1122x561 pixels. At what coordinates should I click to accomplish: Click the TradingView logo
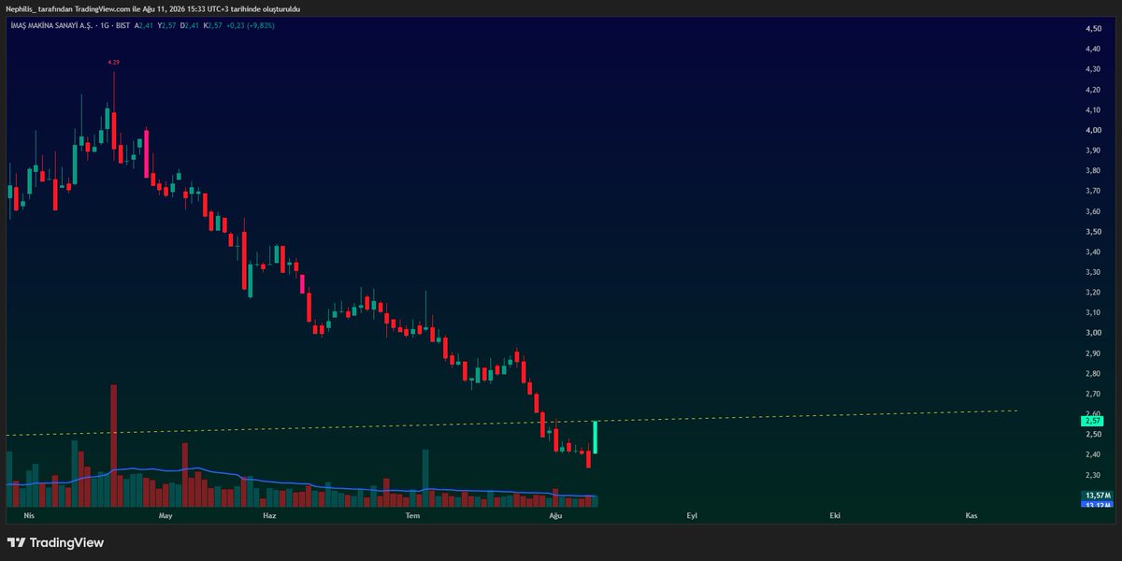55,542
